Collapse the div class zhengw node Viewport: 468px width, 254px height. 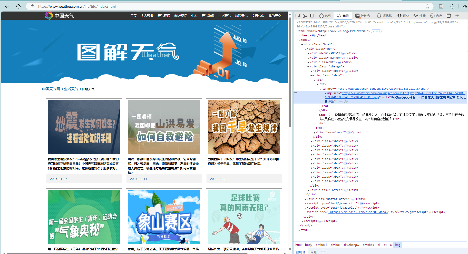308,67
